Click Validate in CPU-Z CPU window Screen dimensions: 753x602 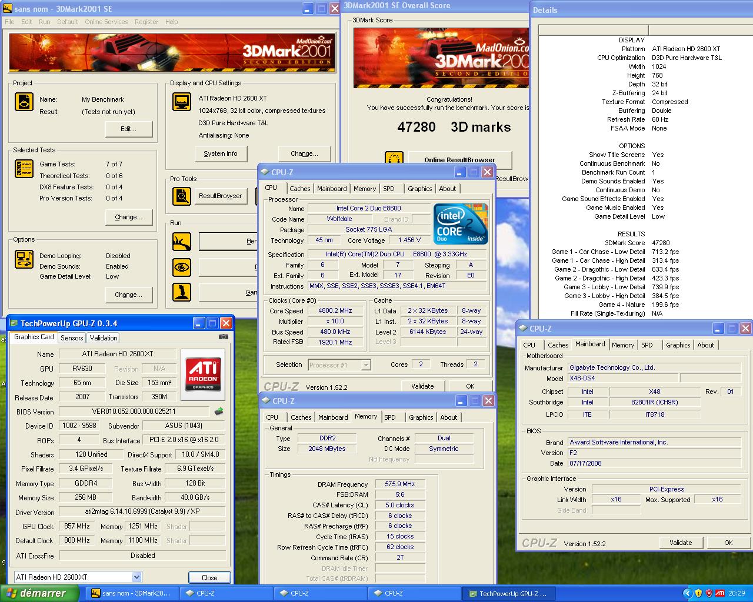(422, 386)
